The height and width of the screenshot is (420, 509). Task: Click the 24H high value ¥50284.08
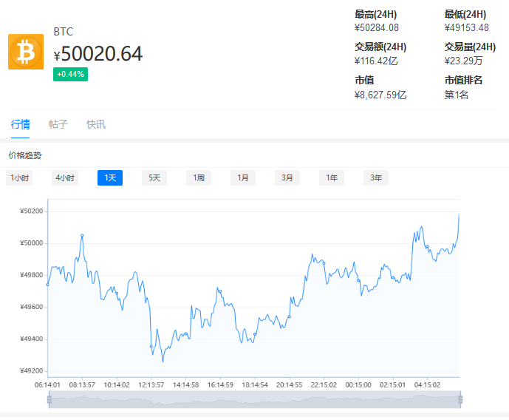point(377,28)
